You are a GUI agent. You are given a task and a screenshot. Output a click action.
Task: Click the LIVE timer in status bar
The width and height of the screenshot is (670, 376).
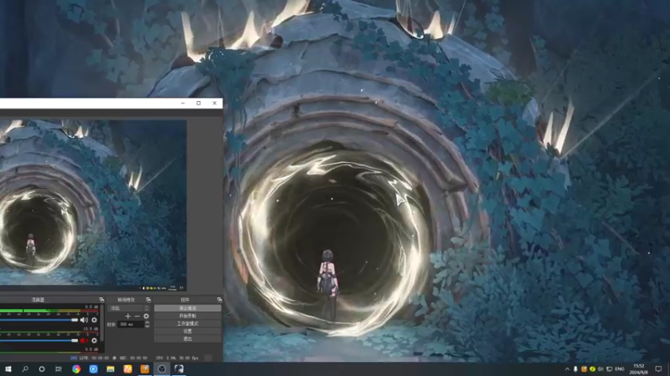point(94,358)
